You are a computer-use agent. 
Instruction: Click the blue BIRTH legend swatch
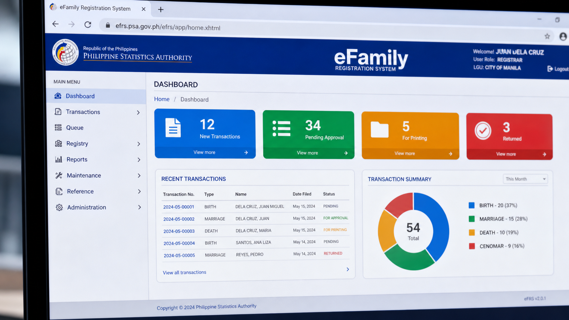click(x=472, y=205)
